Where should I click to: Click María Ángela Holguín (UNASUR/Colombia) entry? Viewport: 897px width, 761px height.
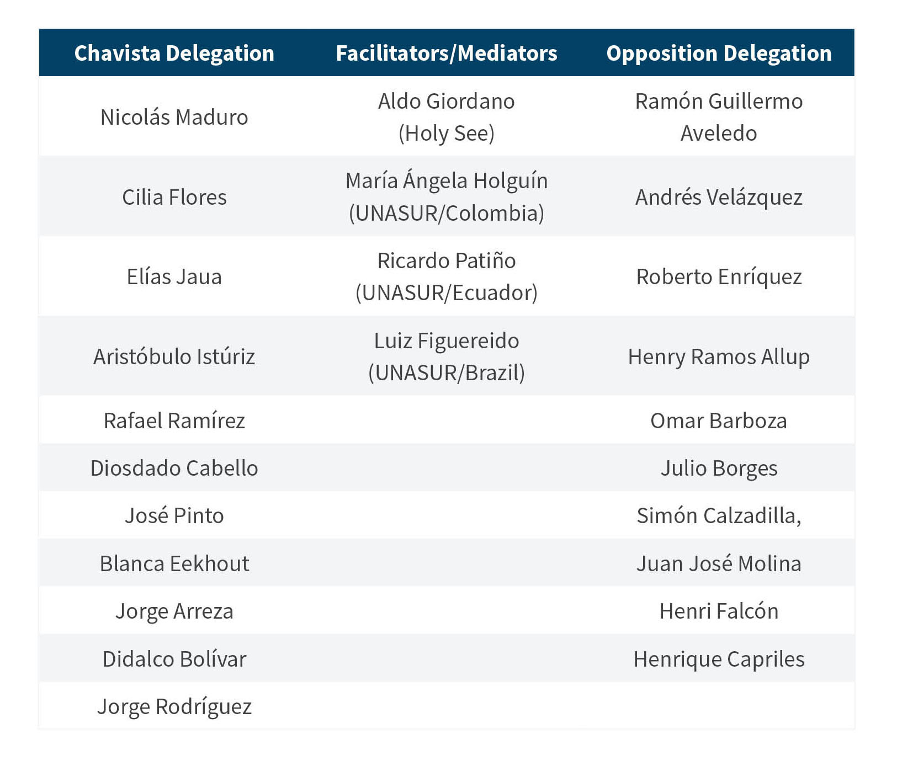[x=447, y=197]
